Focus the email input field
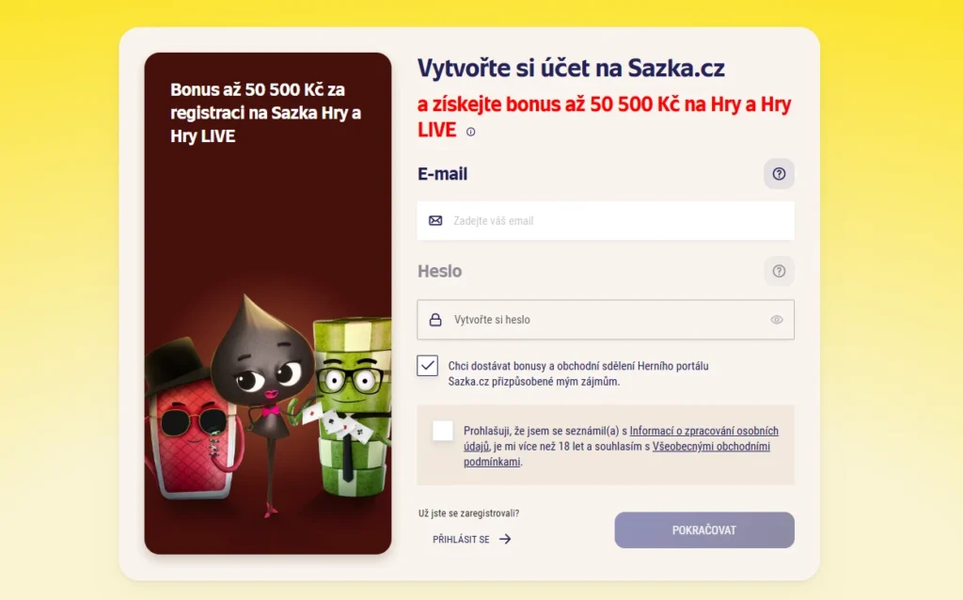963x600 pixels. pyautogui.click(x=606, y=220)
